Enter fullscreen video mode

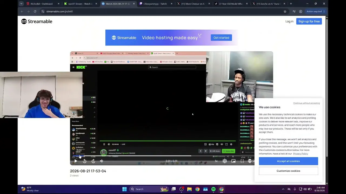(242, 161)
